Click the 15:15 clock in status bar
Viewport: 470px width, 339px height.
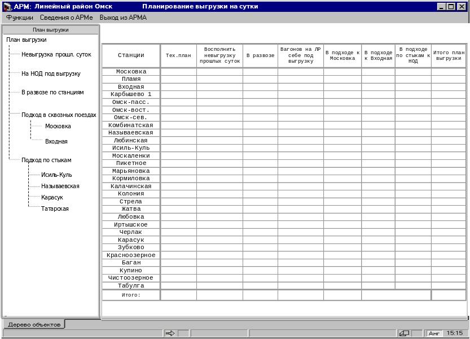click(454, 333)
